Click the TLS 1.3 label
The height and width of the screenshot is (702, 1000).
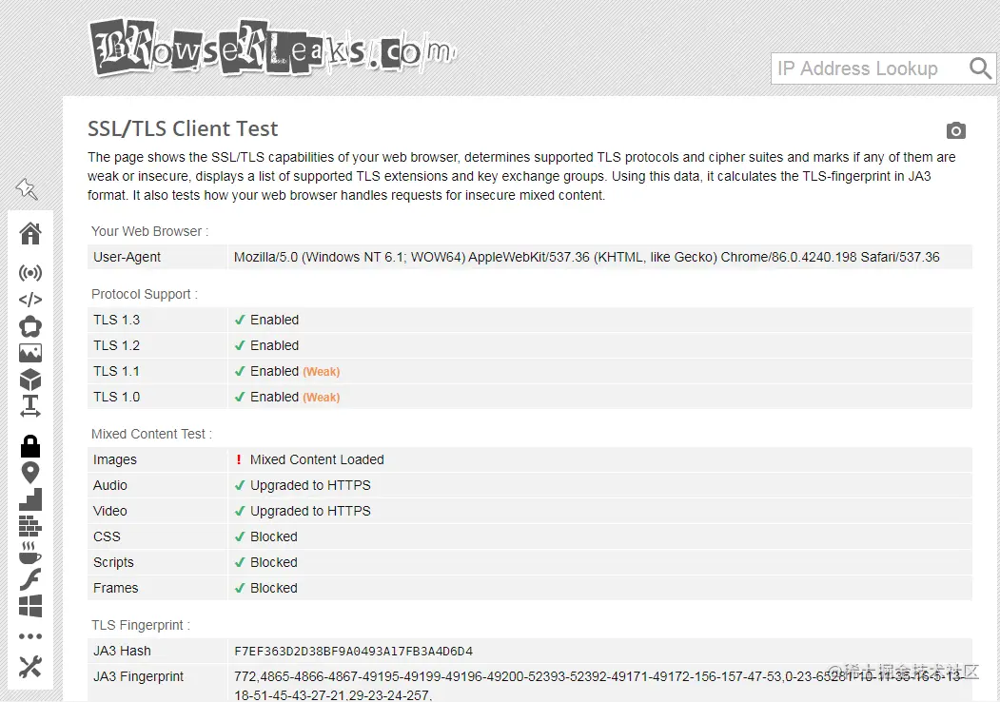[116, 320]
